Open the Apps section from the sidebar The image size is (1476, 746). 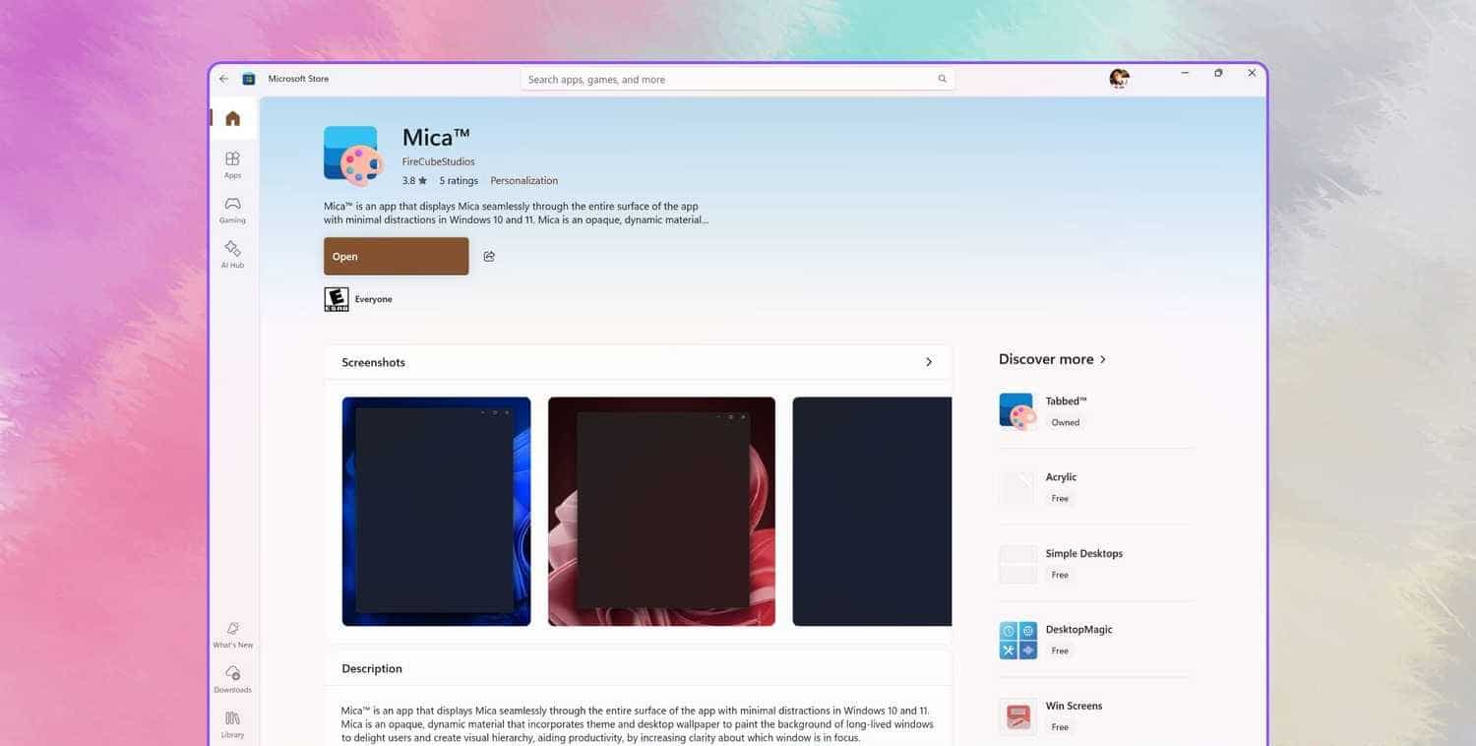coord(232,163)
